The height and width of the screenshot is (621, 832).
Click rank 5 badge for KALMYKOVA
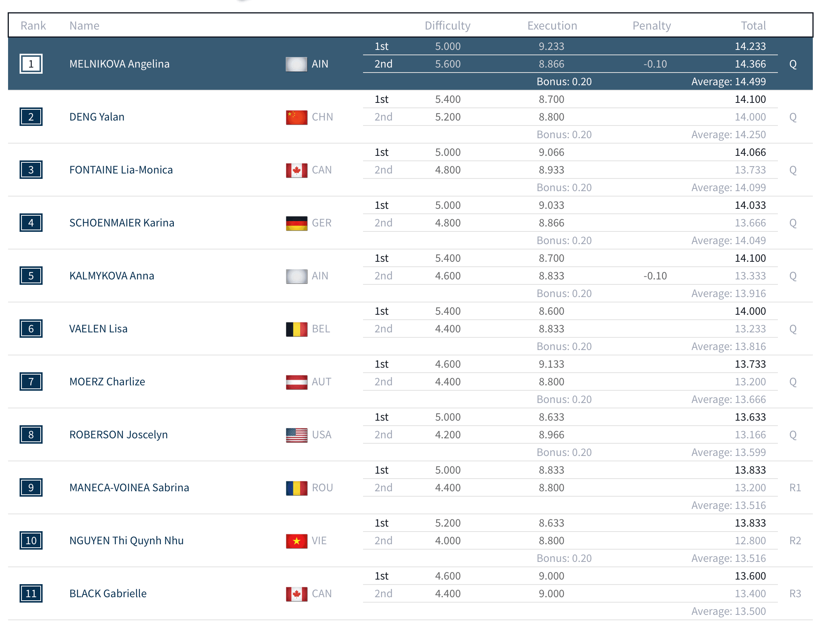click(31, 276)
